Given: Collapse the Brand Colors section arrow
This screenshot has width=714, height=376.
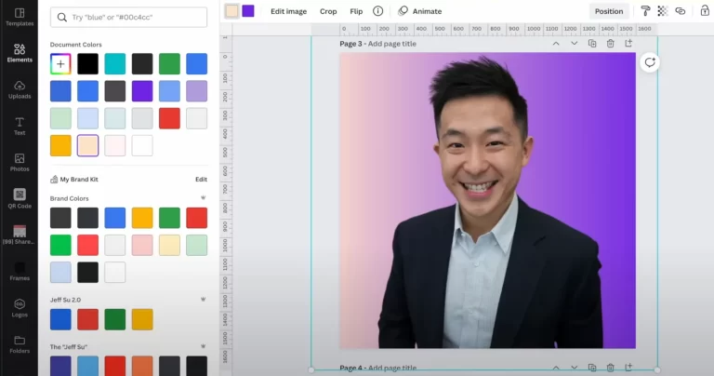Looking at the screenshot, I should pos(203,198).
